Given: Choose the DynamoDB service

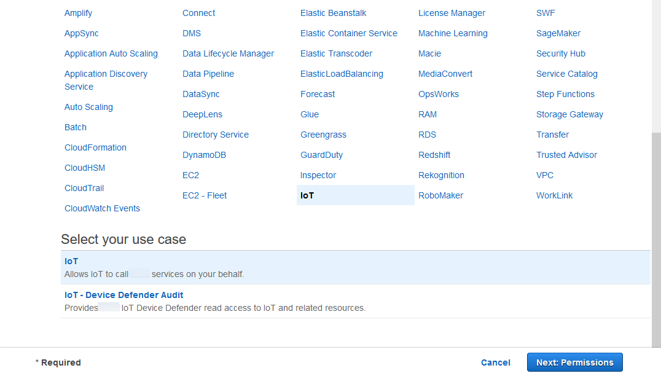Looking at the screenshot, I should pyautogui.click(x=204, y=155).
